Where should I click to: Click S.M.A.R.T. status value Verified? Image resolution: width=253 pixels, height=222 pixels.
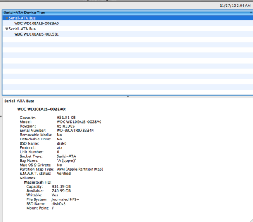pos(64,174)
